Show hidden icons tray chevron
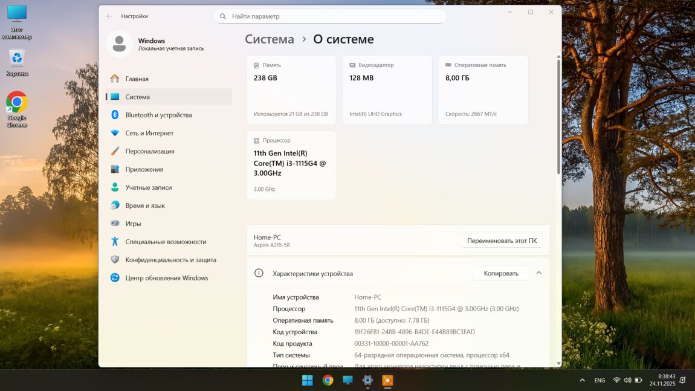Image resolution: width=695 pixels, height=391 pixels. point(582,380)
